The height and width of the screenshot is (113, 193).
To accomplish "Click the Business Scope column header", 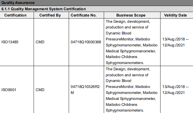I will (131, 15).
